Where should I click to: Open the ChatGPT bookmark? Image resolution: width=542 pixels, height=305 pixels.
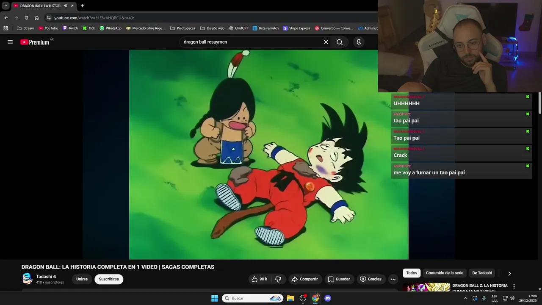pyautogui.click(x=238, y=28)
